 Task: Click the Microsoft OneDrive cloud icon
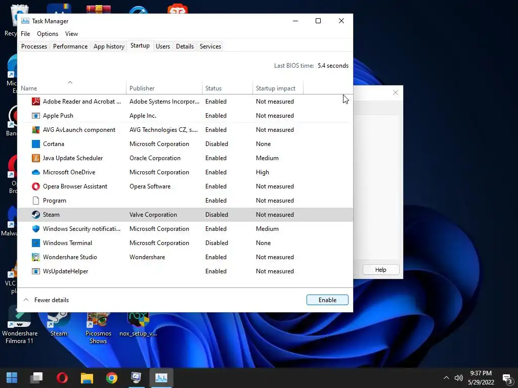tap(36, 172)
